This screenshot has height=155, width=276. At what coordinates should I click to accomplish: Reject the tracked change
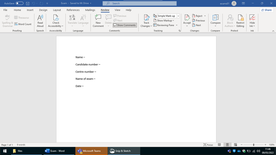click(197, 16)
